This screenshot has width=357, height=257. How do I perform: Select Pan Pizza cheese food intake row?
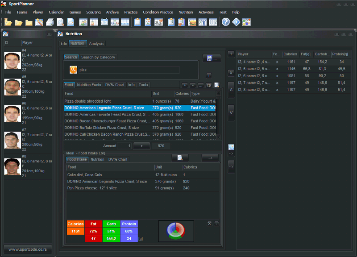143,188
